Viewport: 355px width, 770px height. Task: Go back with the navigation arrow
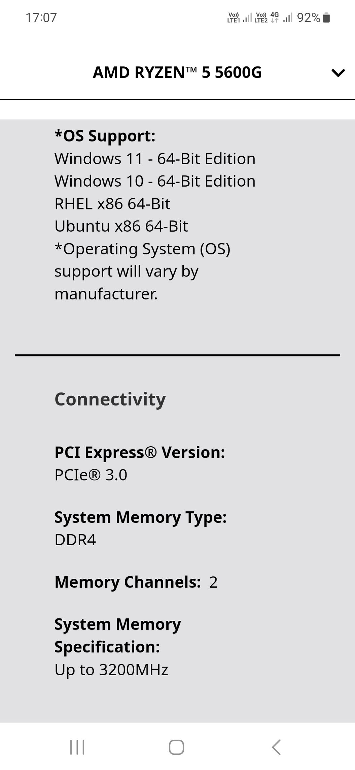point(276,747)
